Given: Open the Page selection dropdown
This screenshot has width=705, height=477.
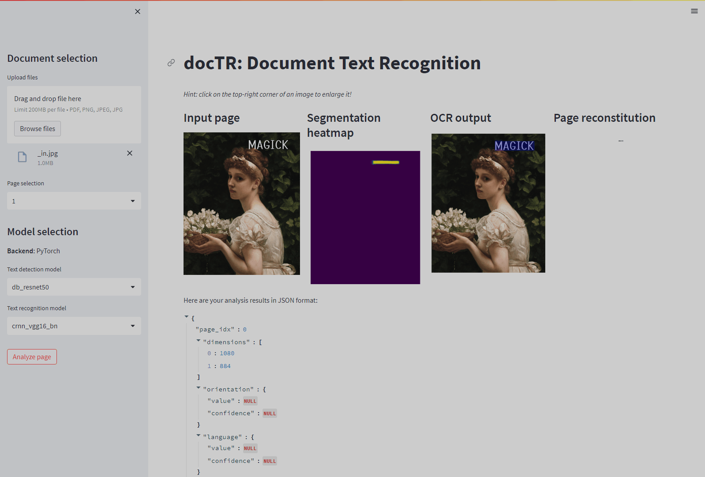Looking at the screenshot, I should pos(74,201).
